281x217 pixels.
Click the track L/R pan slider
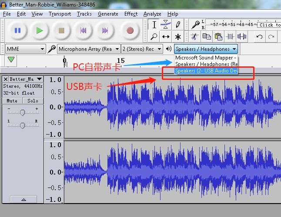(x=23, y=125)
